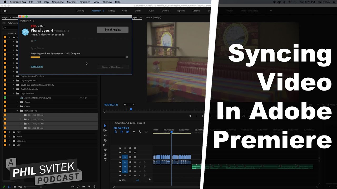This screenshot has width=337, height=189.
Task: Create a new bin
Action: pos(83,187)
